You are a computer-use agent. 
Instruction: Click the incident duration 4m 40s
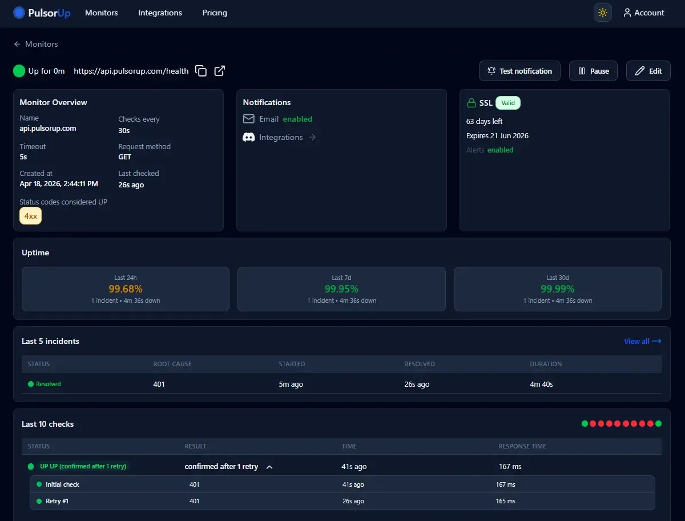541,384
